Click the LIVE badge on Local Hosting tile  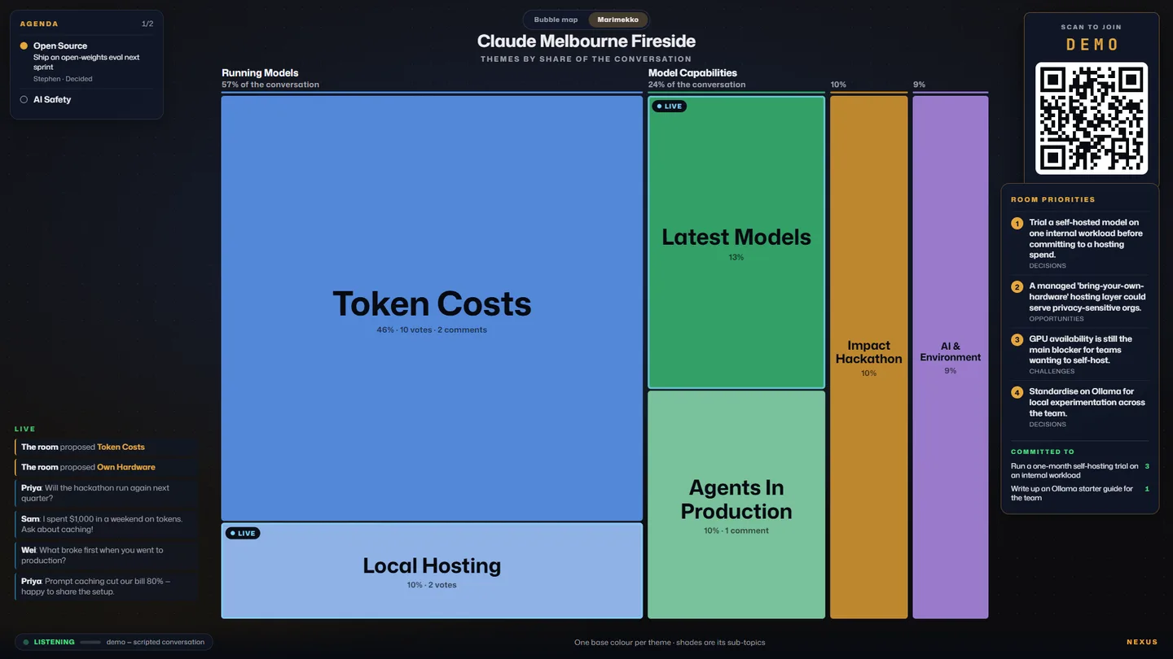243,534
